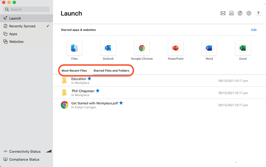Open the Websites section in the sidebar
Viewport: 266px width, 167px height.
click(x=16, y=41)
